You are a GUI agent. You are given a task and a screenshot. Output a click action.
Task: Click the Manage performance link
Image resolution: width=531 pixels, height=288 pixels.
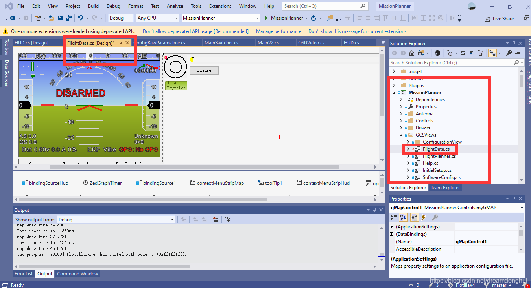click(x=278, y=31)
